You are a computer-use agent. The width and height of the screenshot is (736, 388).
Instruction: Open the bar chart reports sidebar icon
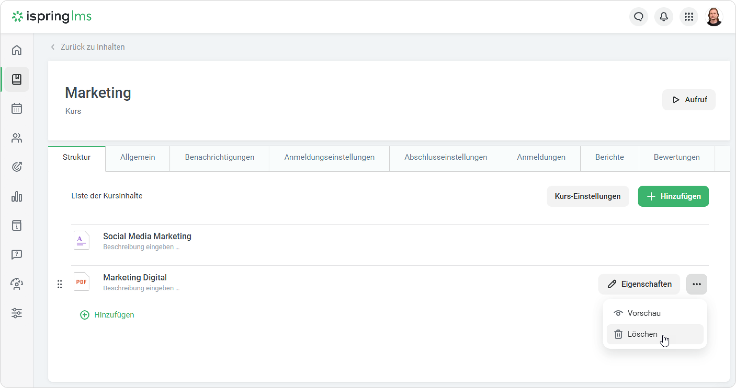(16, 197)
